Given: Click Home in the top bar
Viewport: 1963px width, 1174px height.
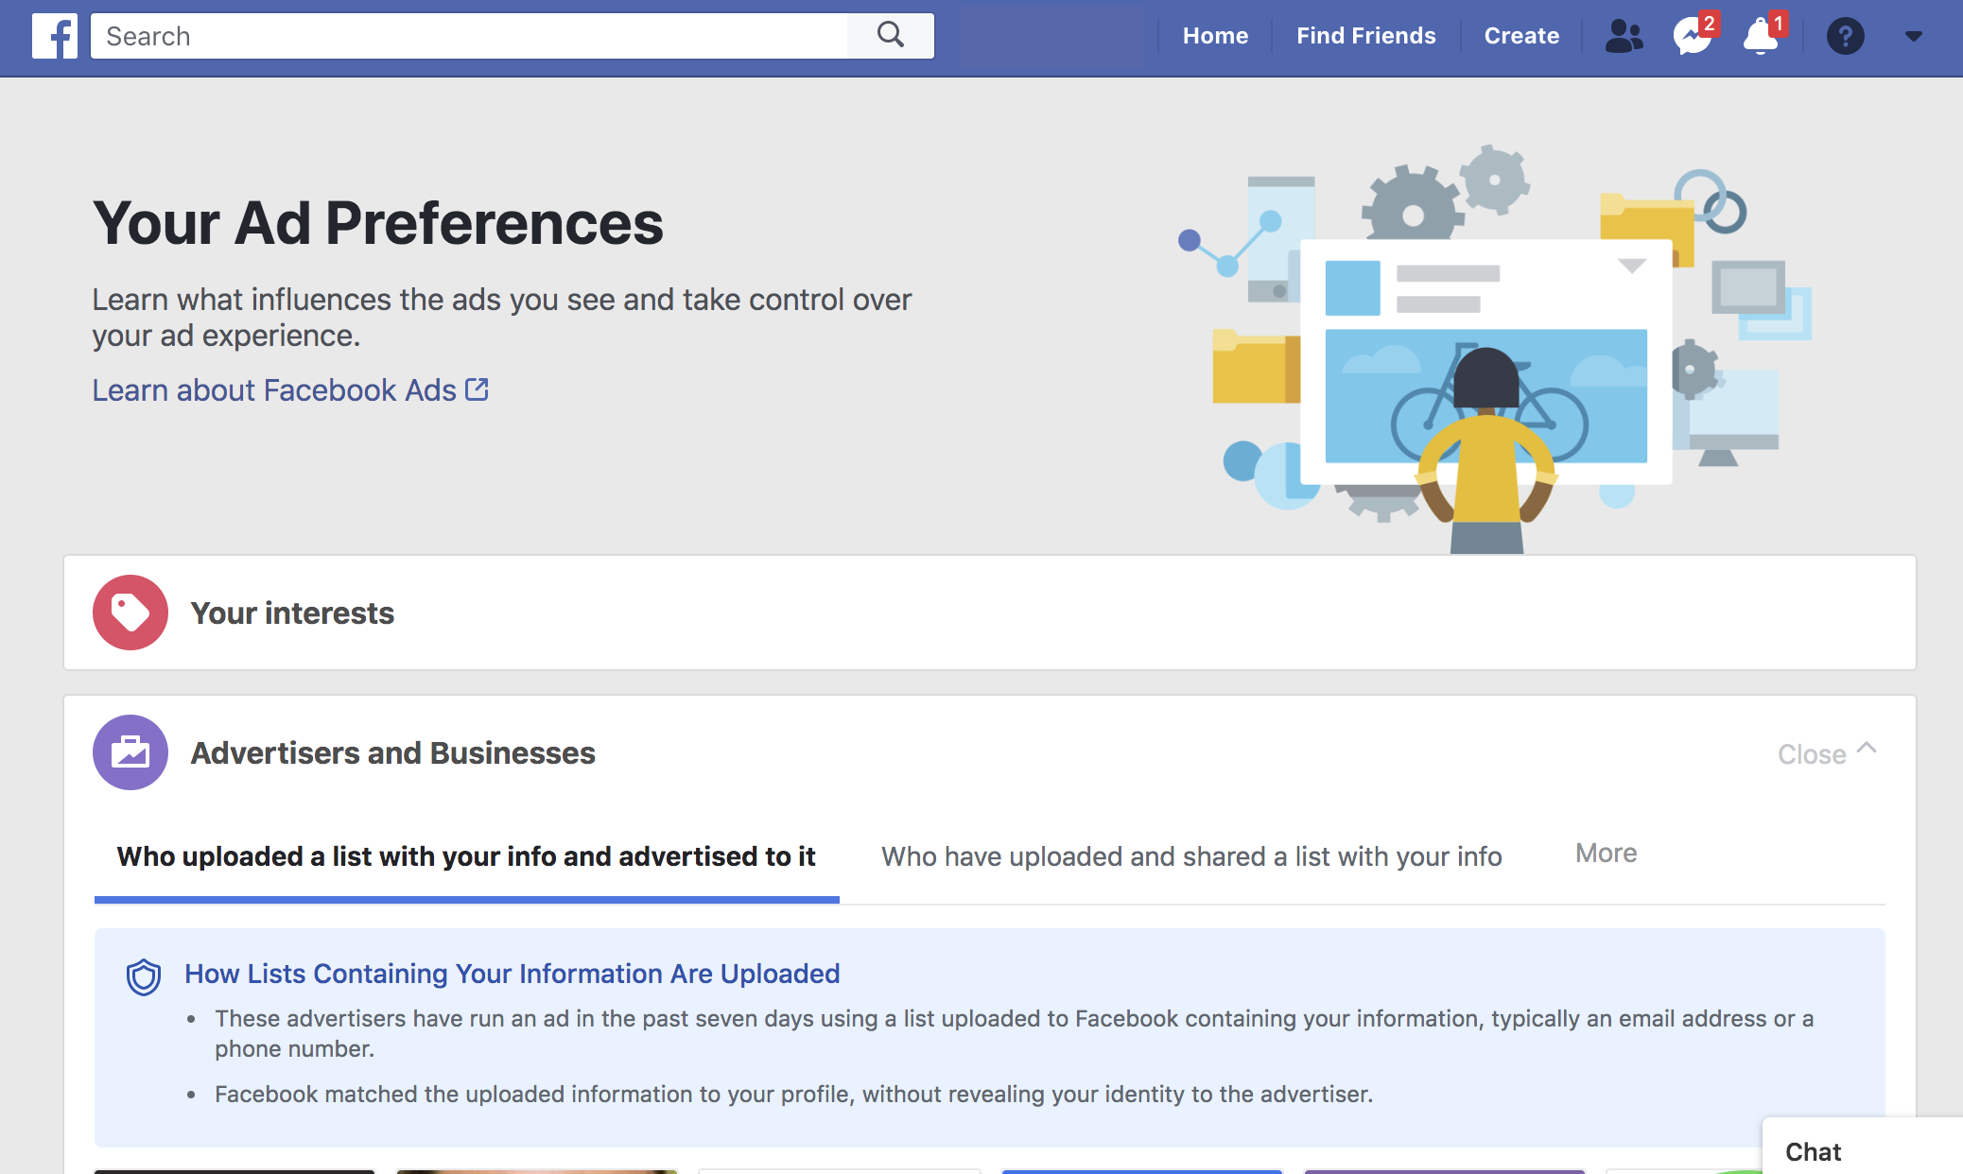Looking at the screenshot, I should [x=1215, y=36].
